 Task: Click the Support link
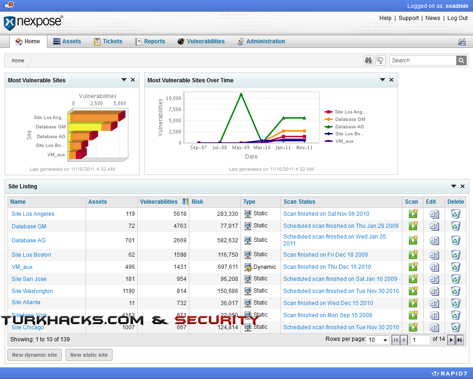tap(408, 18)
